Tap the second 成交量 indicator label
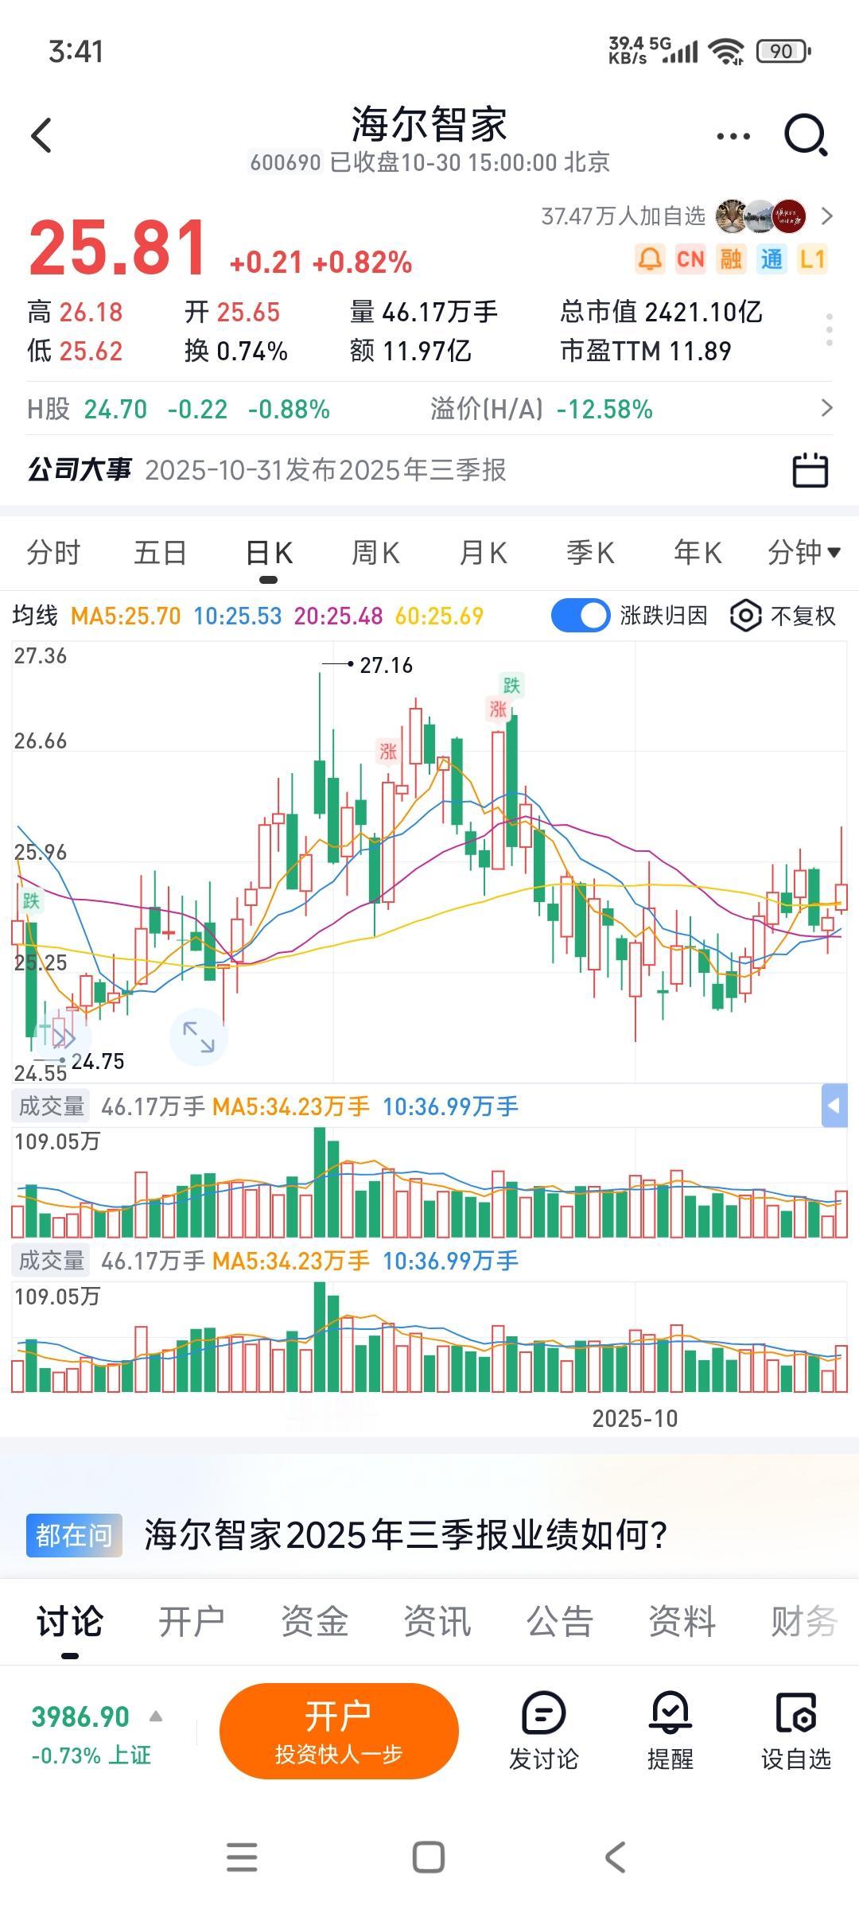The height and width of the screenshot is (1909, 859). (52, 1261)
